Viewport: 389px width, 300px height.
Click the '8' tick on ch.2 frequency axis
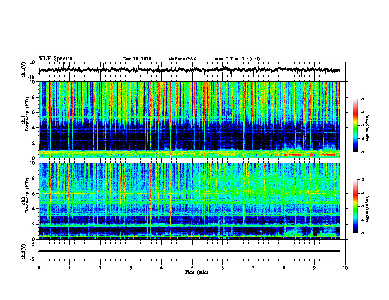pyautogui.click(x=34, y=178)
